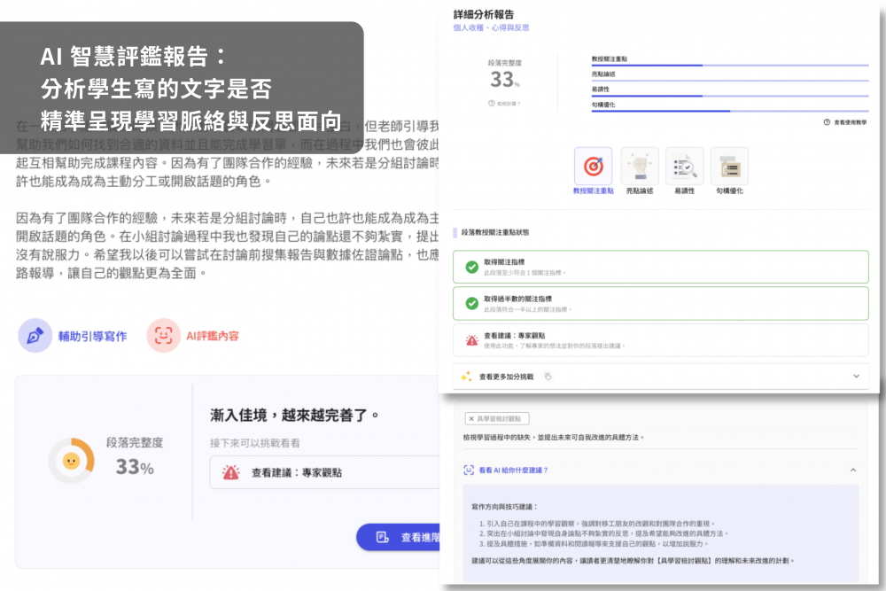
Task: Click the 查看使用教學 question-mark icon
Action: (x=827, y=122)
